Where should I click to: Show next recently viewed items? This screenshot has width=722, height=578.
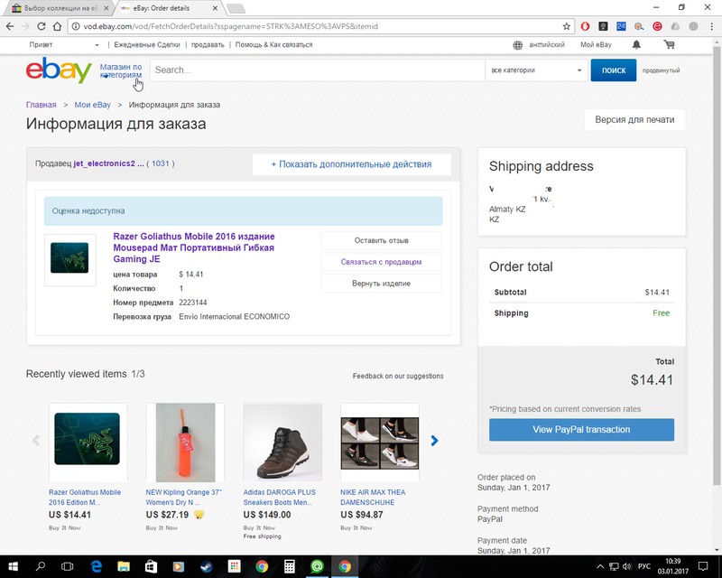point(434,441)
